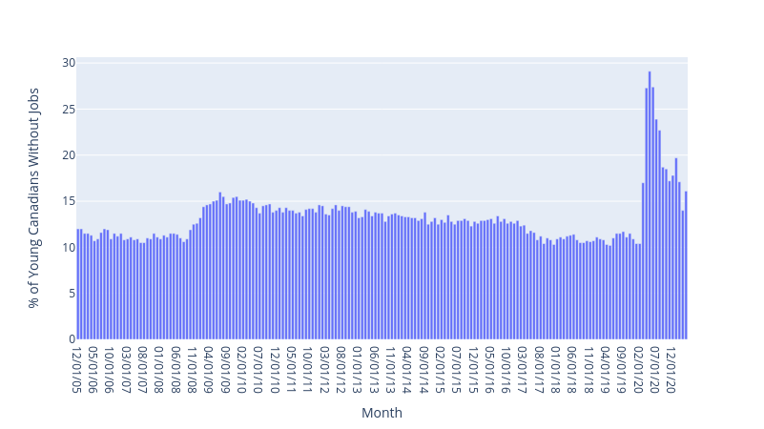Click the x-axis date label 04/01/09
Image resolution: width=764 pixels, height=429 pixels.
pyautogui.click(x=209, y=370)
